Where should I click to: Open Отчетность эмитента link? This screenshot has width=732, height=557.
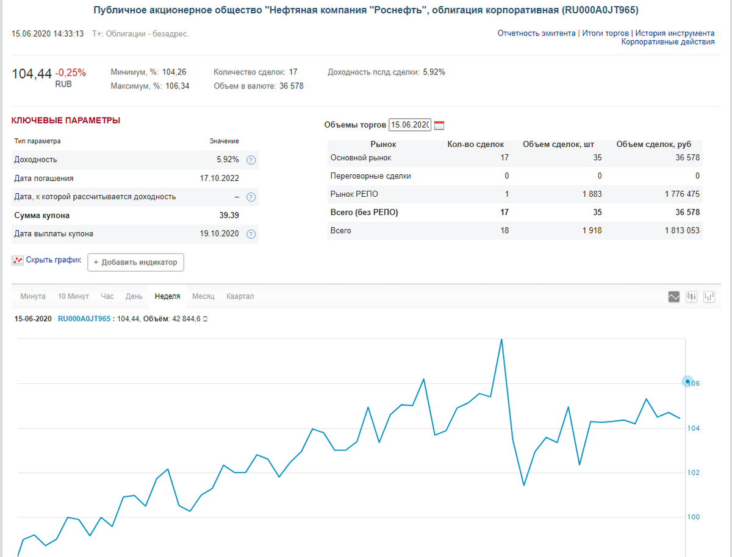pos(536,34)
